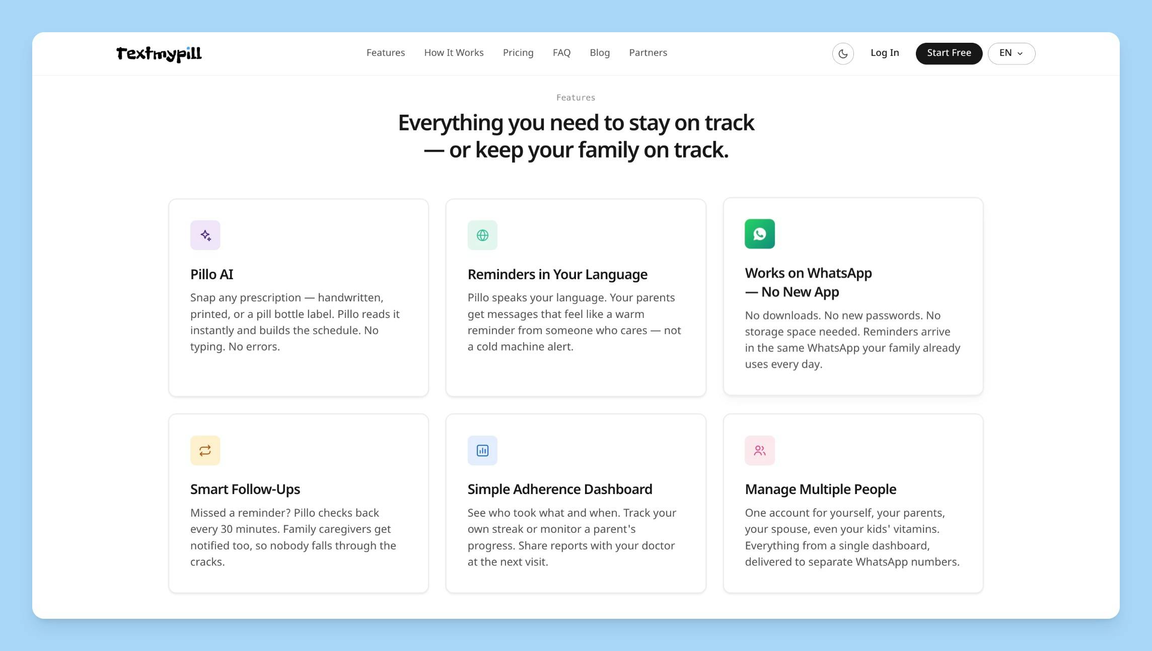
Task: Click the Textmypill logo
Action: click(x=159, y=54)
